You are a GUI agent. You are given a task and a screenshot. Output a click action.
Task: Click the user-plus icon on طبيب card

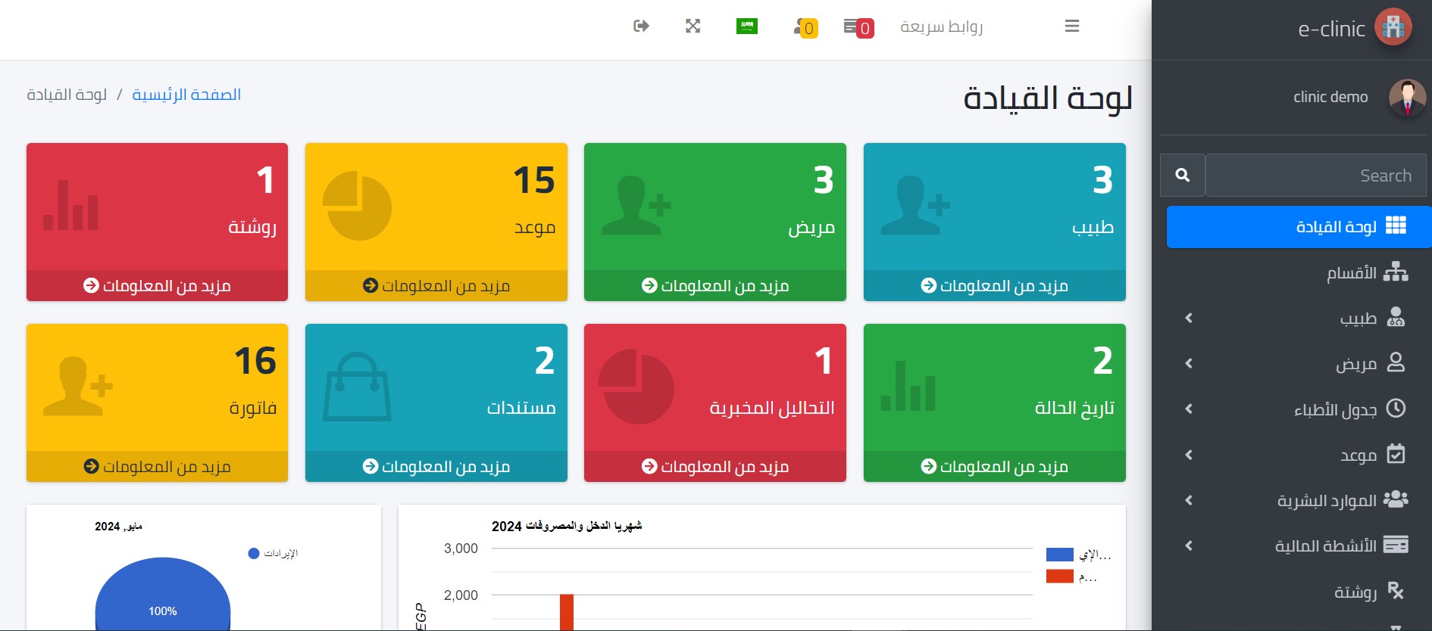pyautogui.click(x=916, y=206)
